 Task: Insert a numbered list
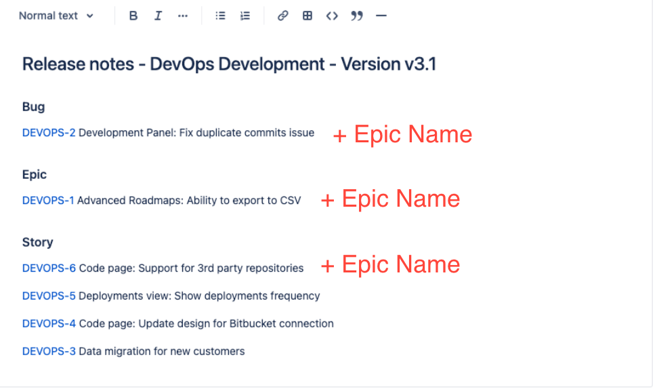[245, 16]
